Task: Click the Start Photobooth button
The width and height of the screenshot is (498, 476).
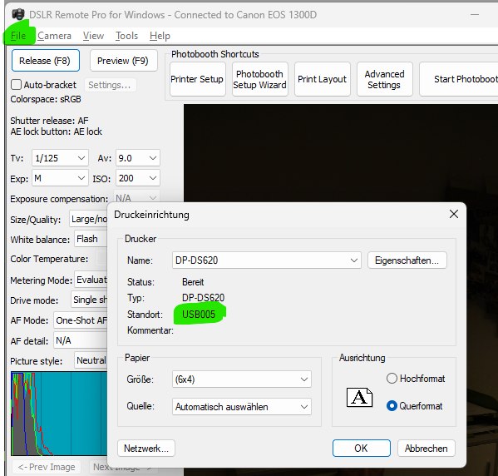Action: tap(459, 79)
